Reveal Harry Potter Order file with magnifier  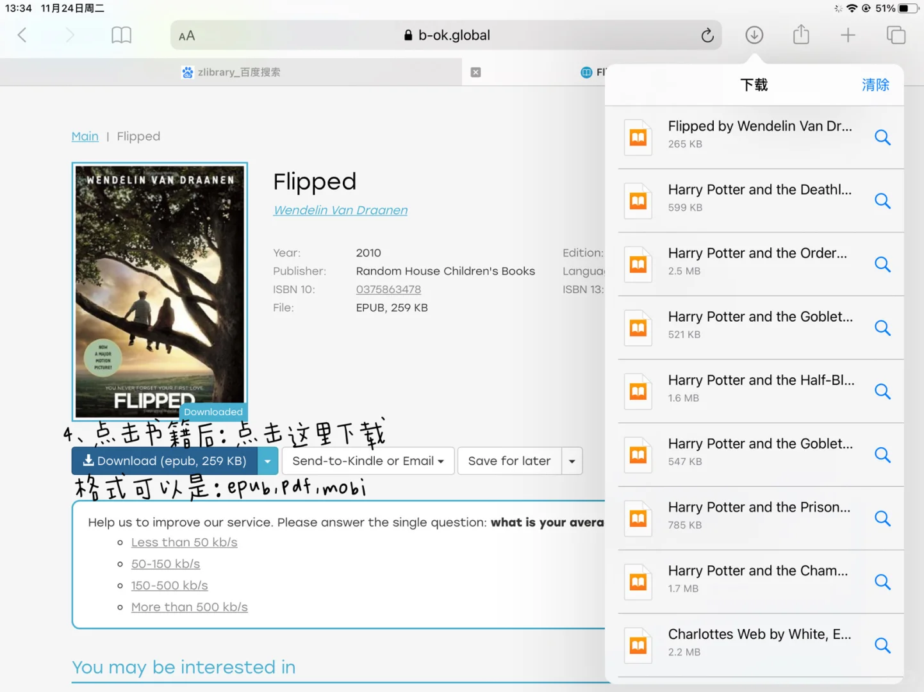(x=882, y=264)
